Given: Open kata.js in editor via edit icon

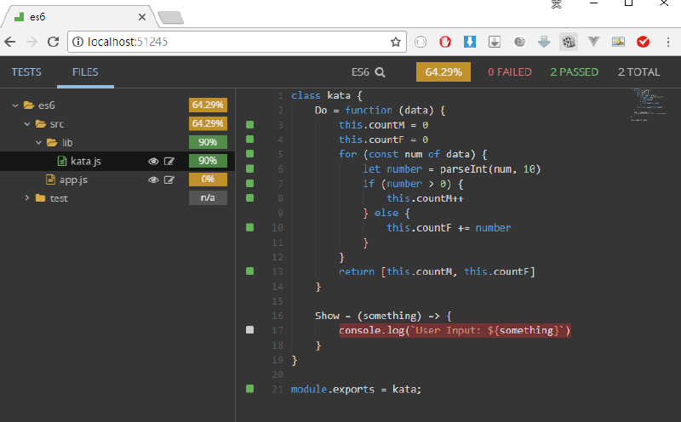Looking at the screenshot, I should 169,161.
